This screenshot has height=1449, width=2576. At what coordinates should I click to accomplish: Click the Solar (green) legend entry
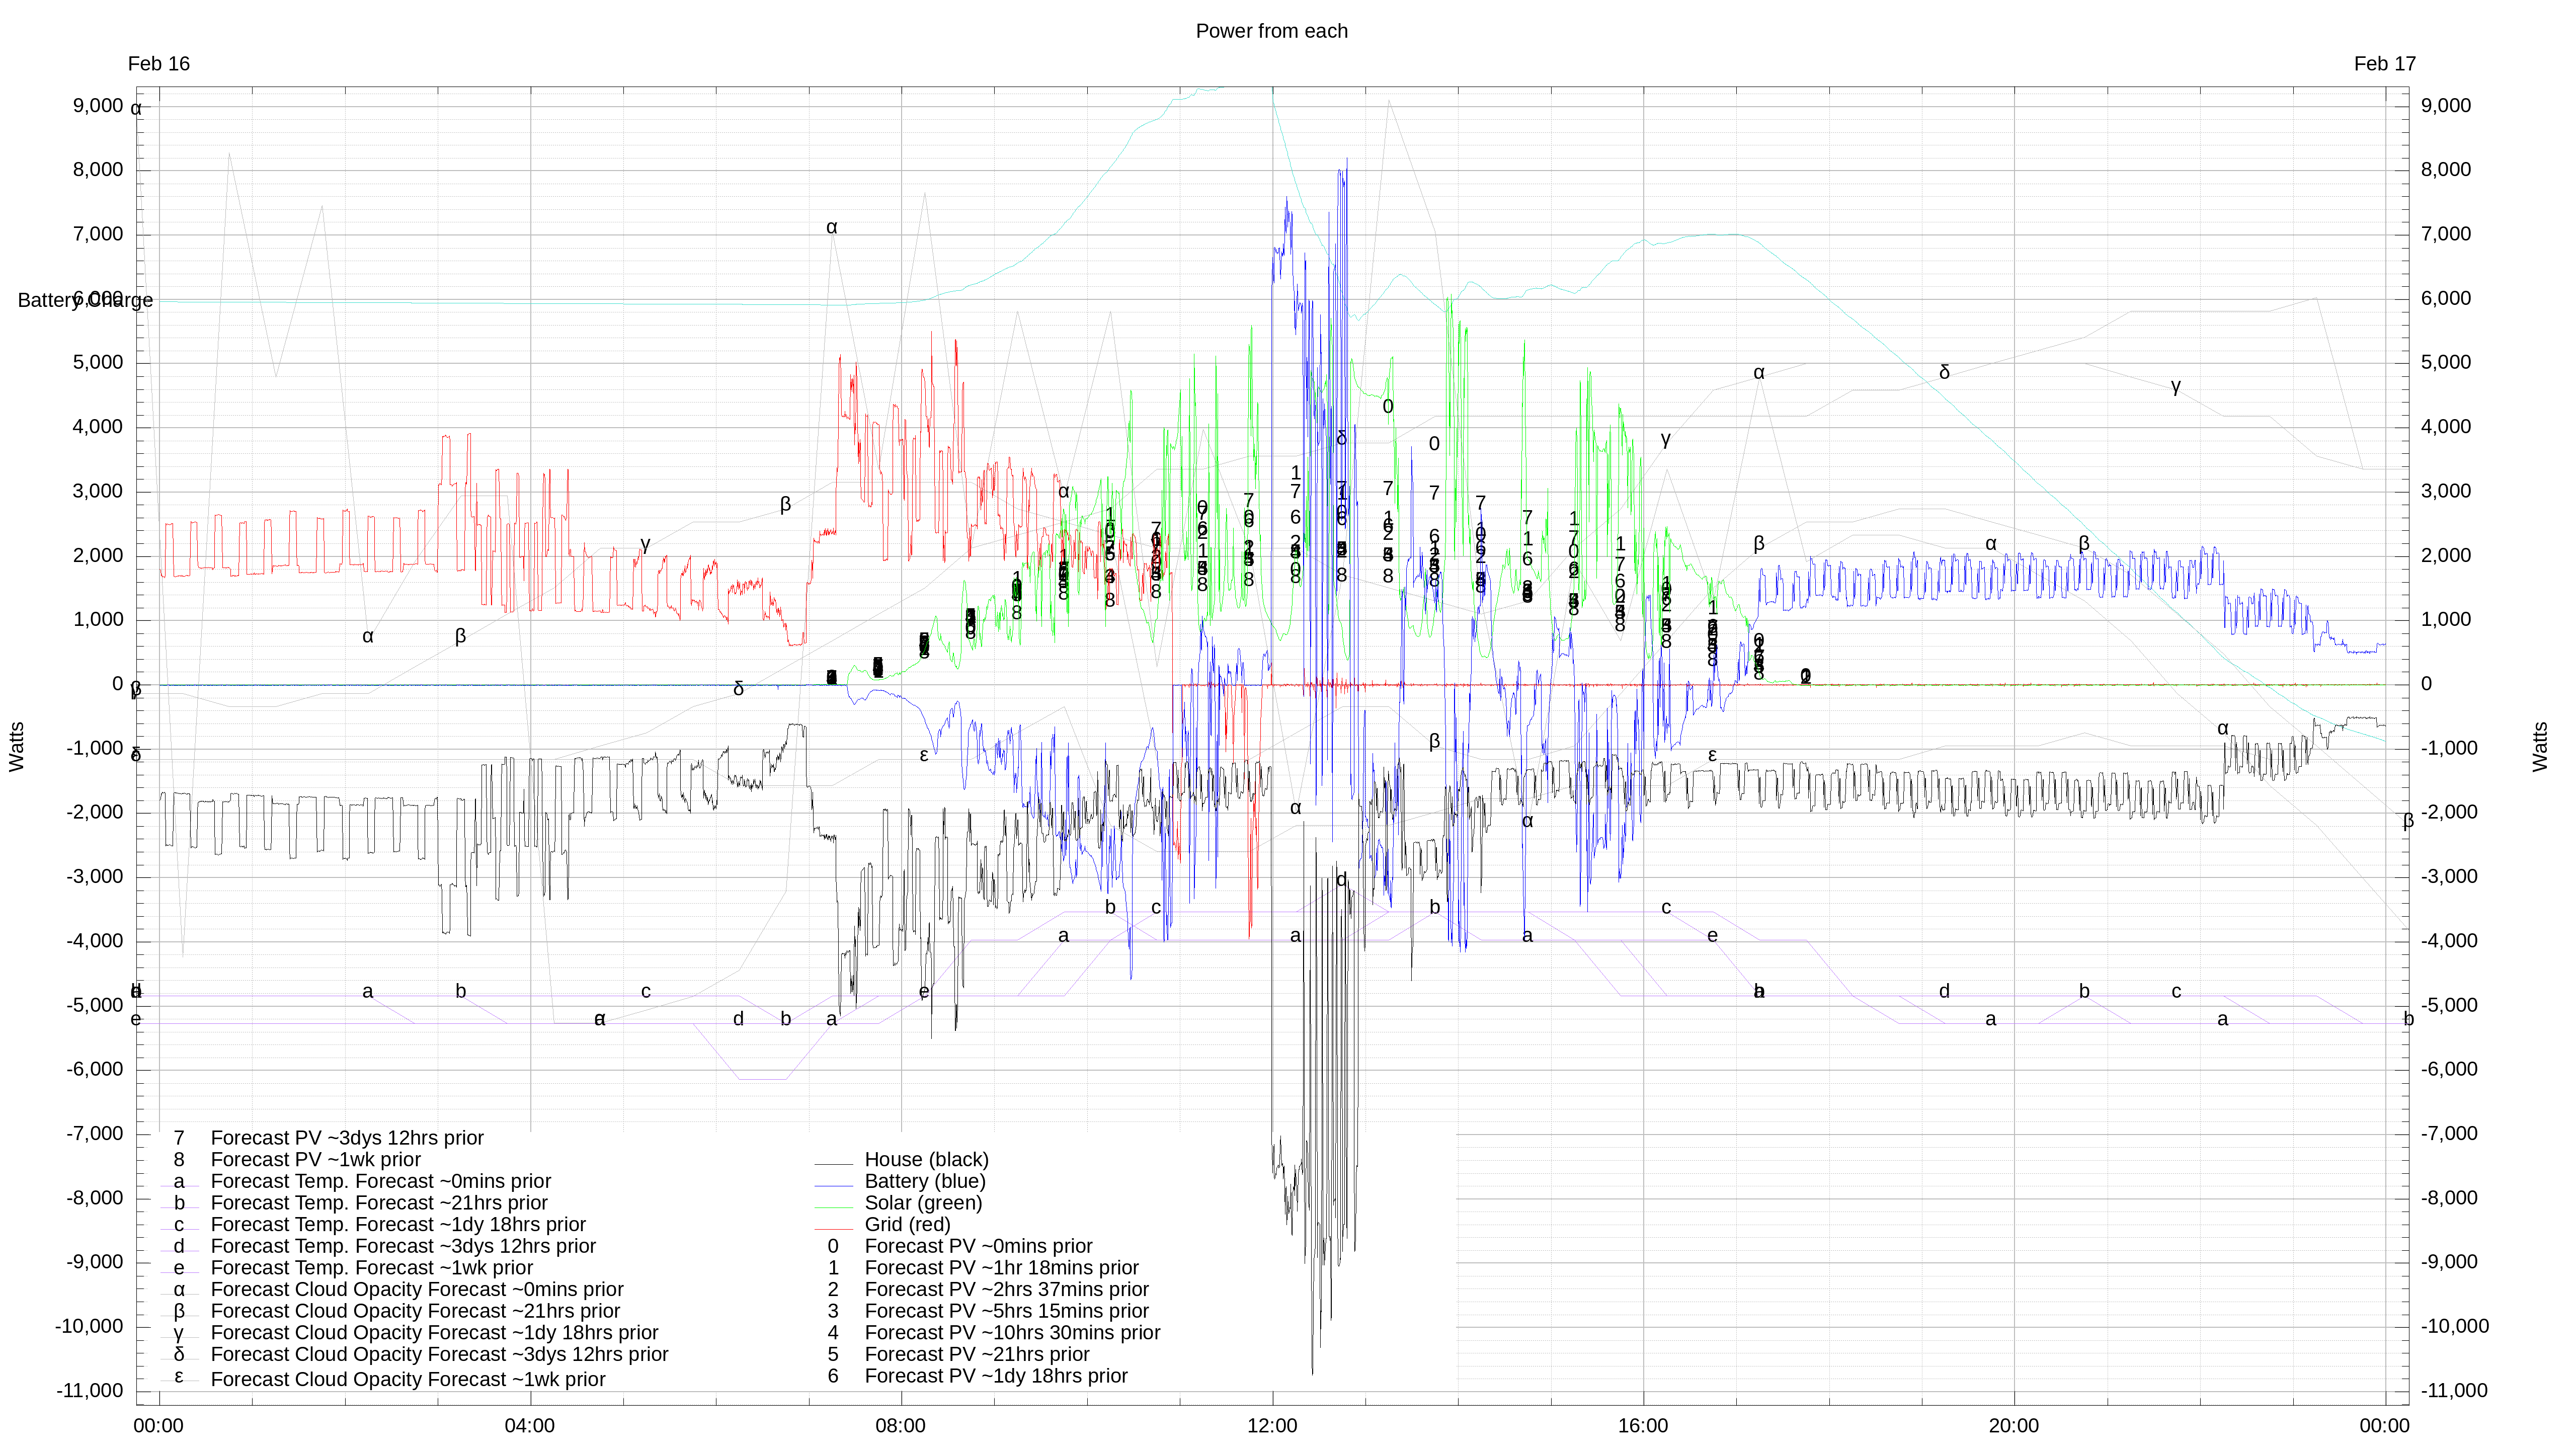pos(923,1203)
